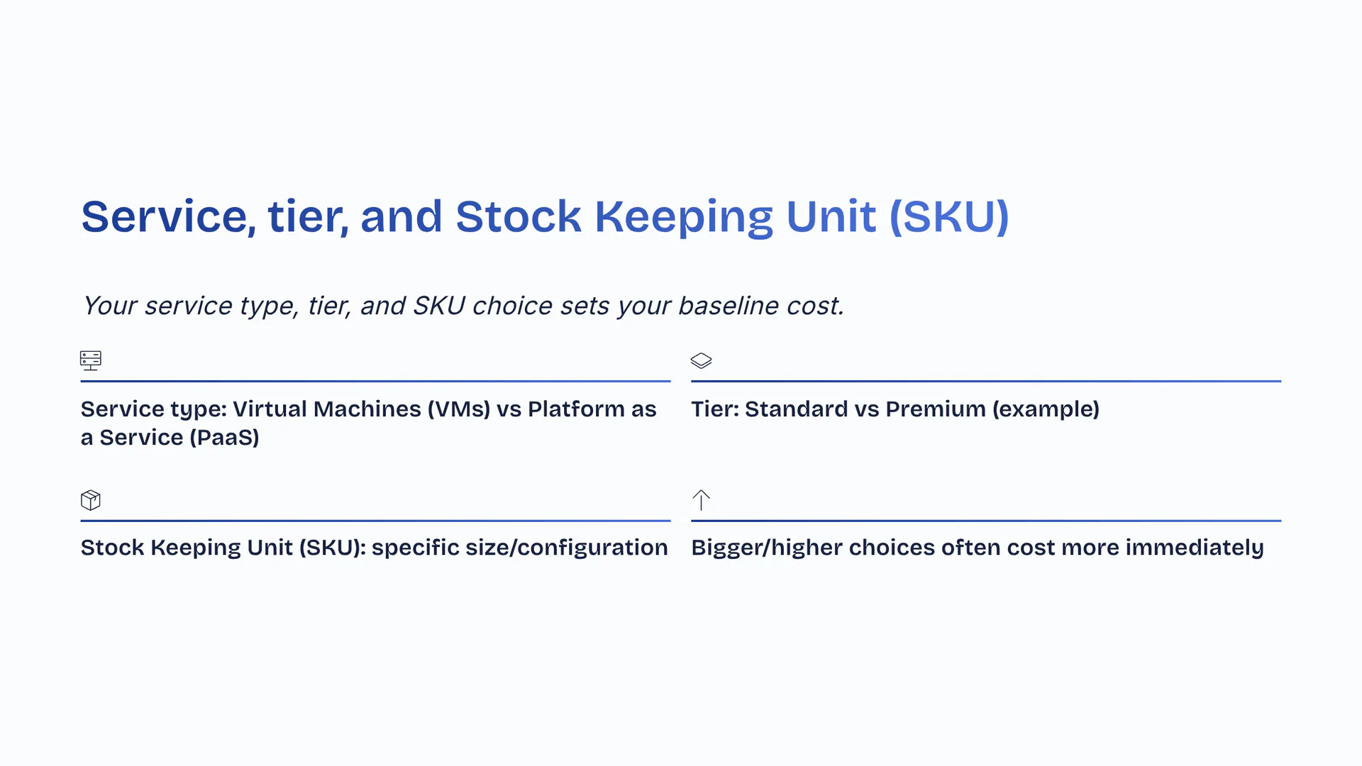The height and width of the screenshot is (766, 1362).
Task: Click the upward arrow icon
Action: (x=701, y=500)
